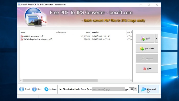This screenshot has width=179, height=101.
Task: Click the horizontal scrollbar right arrow
Action: [131, 80]
